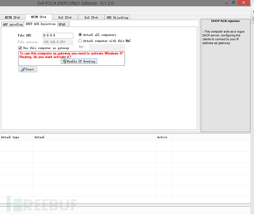Click the disabled Fake gateway field
This screenshot has height=214, width=254.
[58, 42]
